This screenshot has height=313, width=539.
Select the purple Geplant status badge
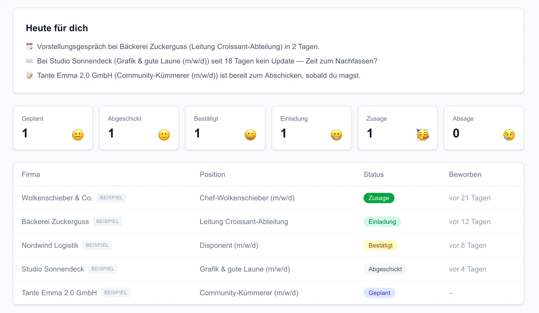379,293
